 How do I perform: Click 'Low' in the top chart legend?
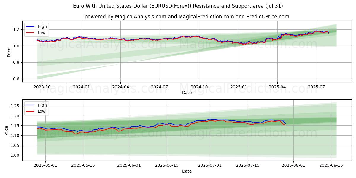click(x=42, y=33)
